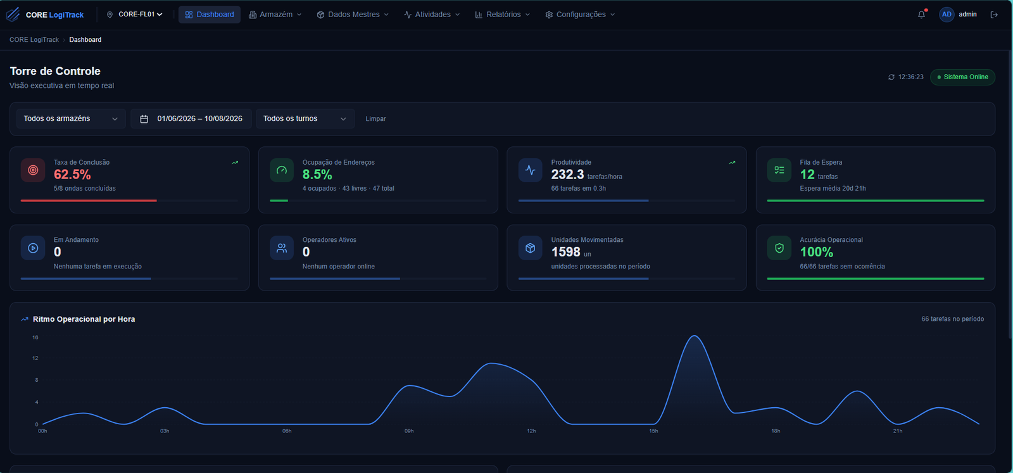Click the AD user avatar
The image size is (1013, 473).
click(x=947, y=15)
